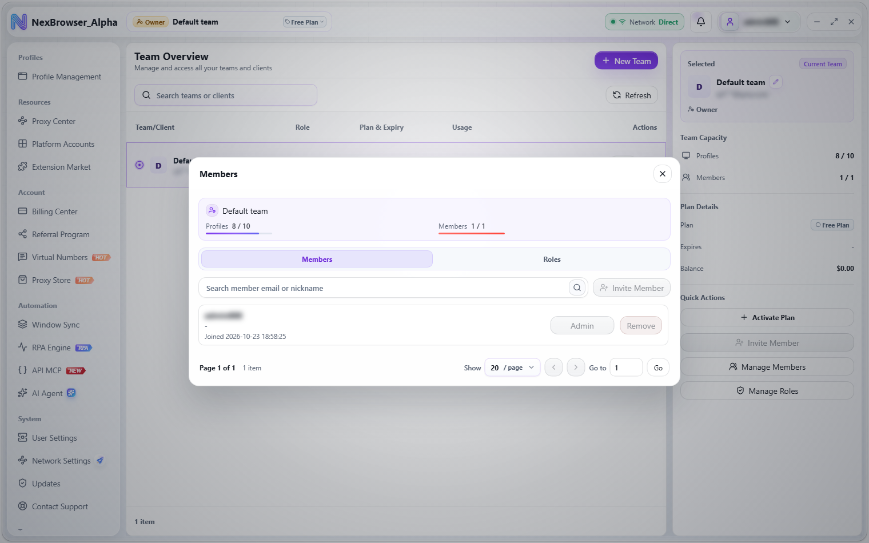Click the user avatar icon

(x=730, y=22)
